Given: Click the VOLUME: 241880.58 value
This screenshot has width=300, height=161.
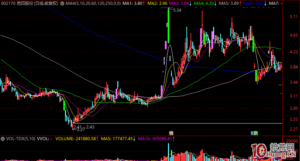Looking at the screenshot, I should click(x=76, y=139).
